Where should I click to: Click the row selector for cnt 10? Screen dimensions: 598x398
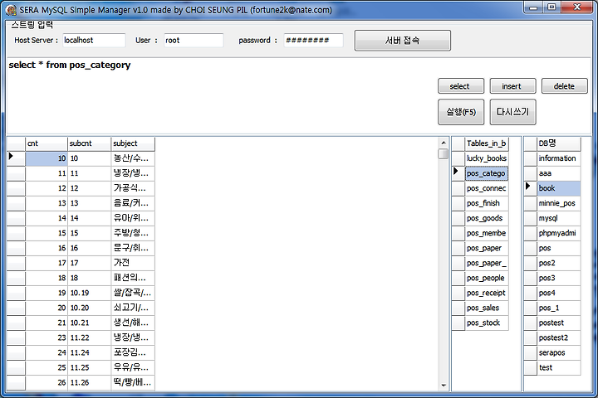pos(16,158)
